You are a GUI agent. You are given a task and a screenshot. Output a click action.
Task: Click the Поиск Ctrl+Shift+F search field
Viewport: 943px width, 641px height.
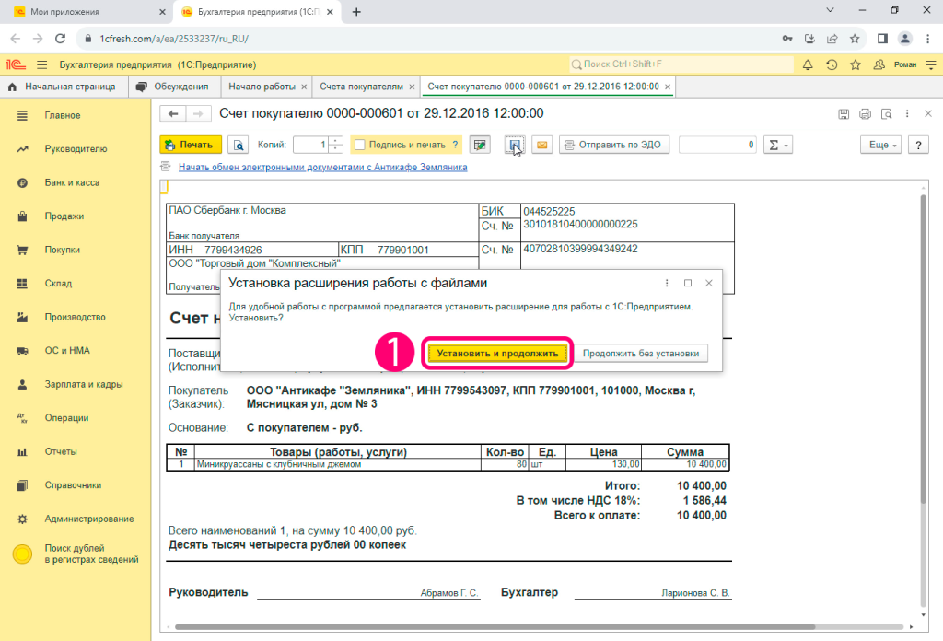click(681, 64)
